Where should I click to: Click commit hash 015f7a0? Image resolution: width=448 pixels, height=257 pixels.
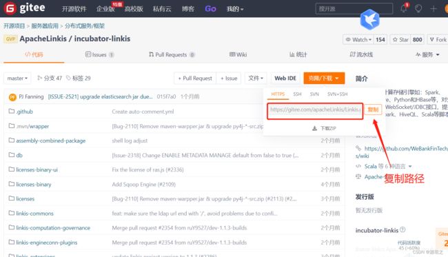pyautogui.click(x=166, y=96)
